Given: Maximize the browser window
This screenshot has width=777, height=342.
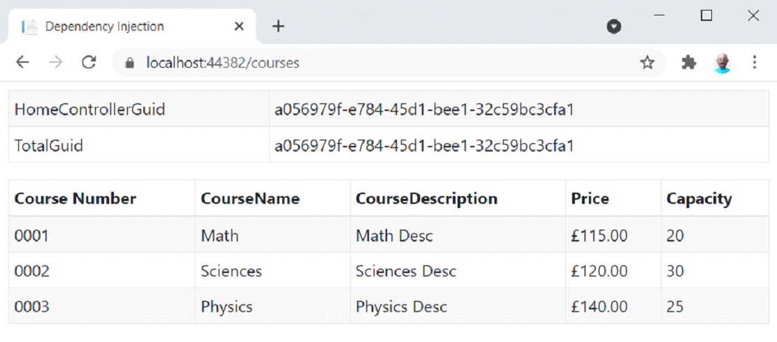Looking at the screenshot, I should click(x=706, y=16).
